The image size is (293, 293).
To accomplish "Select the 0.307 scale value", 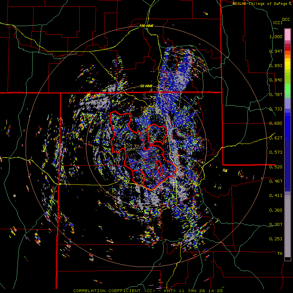I will tap(276, 224).
